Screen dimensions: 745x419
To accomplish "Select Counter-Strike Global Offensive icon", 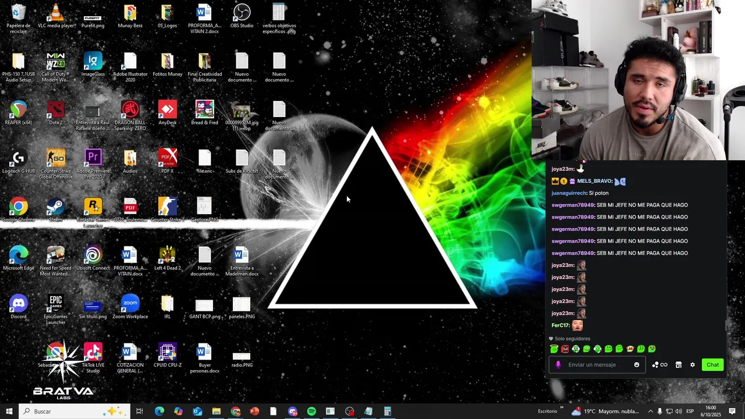I will [55, 164].
